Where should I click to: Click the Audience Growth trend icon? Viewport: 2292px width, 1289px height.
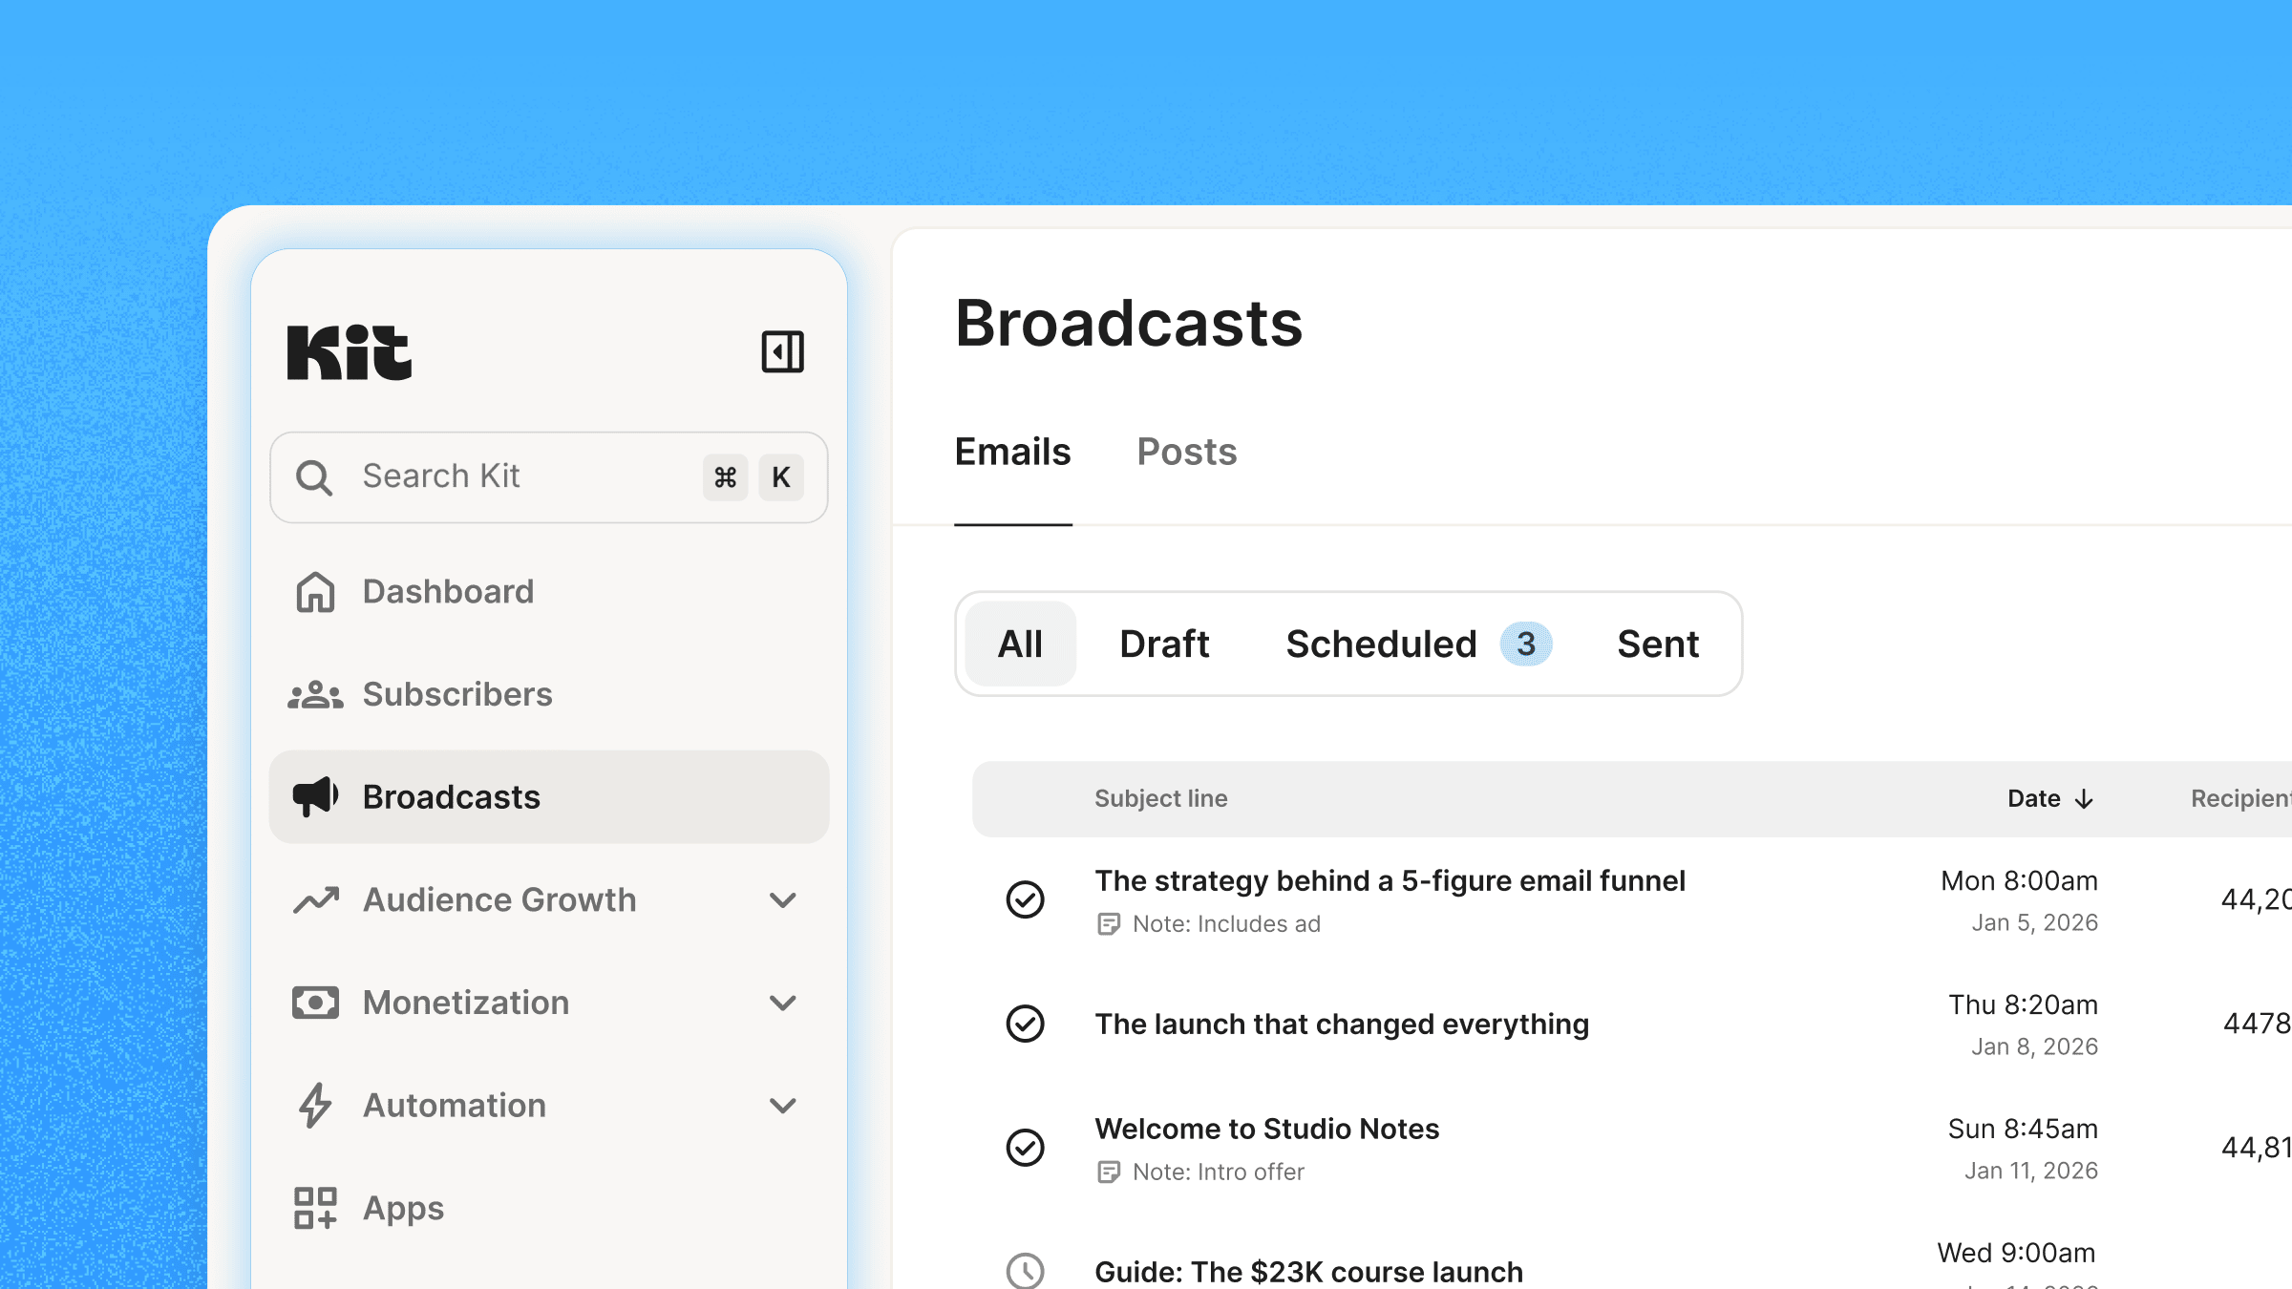coord(316,899)
